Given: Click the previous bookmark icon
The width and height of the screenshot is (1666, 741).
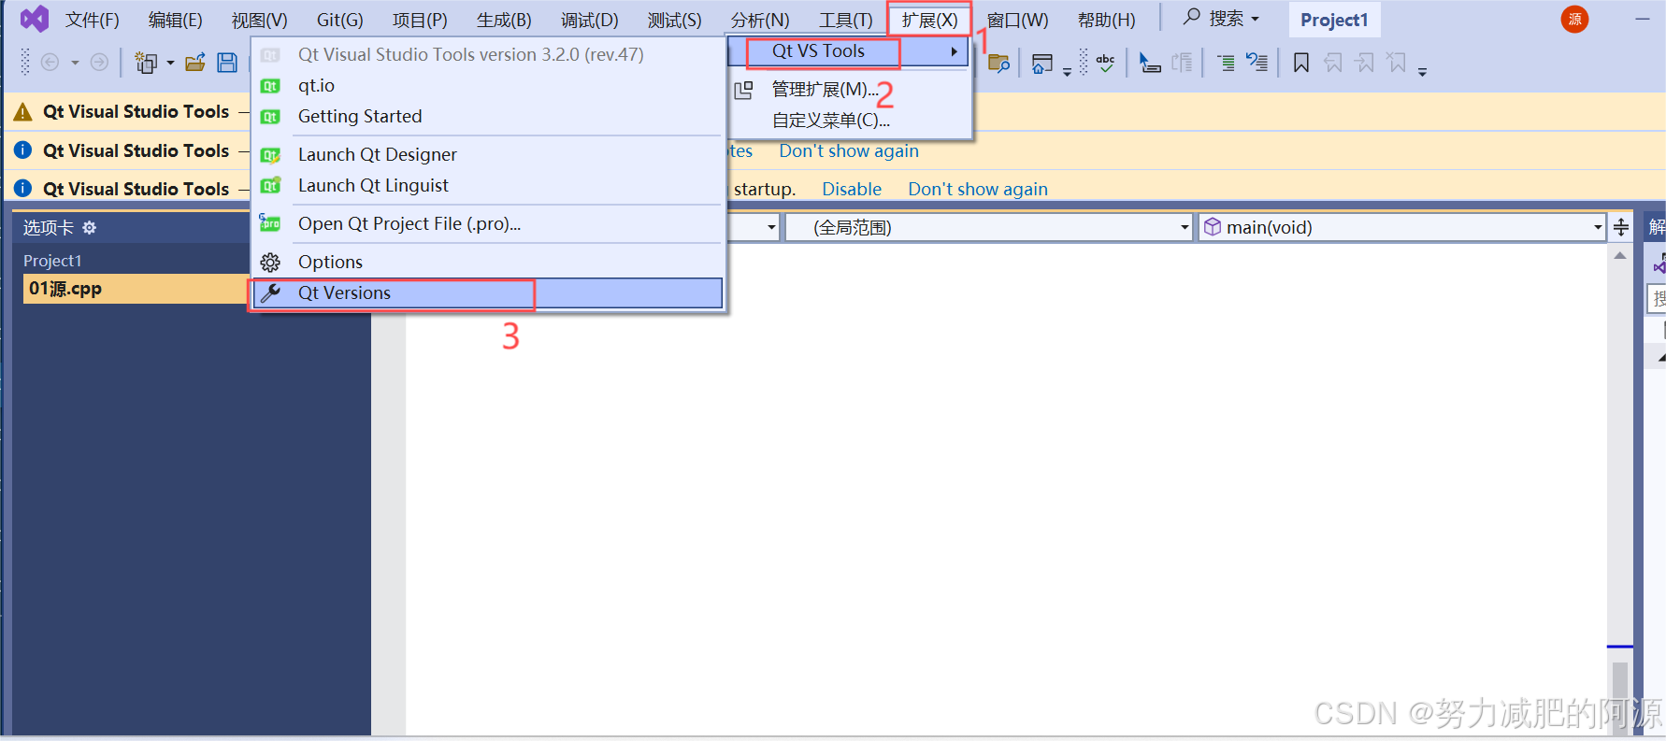Looking at the screenshot, I should (1333, 63).
